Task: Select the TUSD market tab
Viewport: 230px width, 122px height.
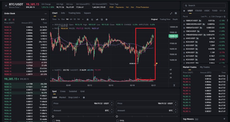Action: (215, 11)
